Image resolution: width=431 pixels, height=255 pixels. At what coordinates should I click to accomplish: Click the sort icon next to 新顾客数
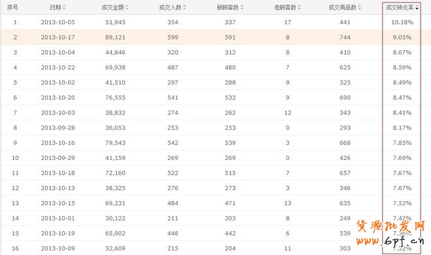(242, 8)
